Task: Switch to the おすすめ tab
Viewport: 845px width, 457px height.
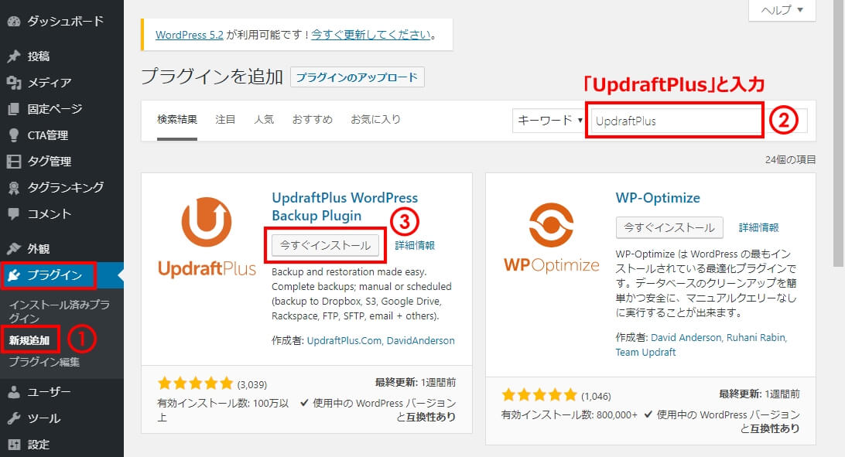Action: pos(312,120)
